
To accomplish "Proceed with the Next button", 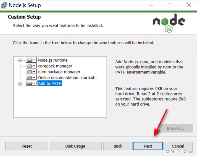I will tap(148, 146).
